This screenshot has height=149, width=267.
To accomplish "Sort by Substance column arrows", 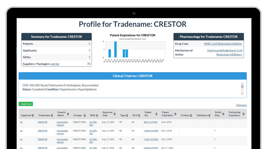I will [x=209, y=115].
